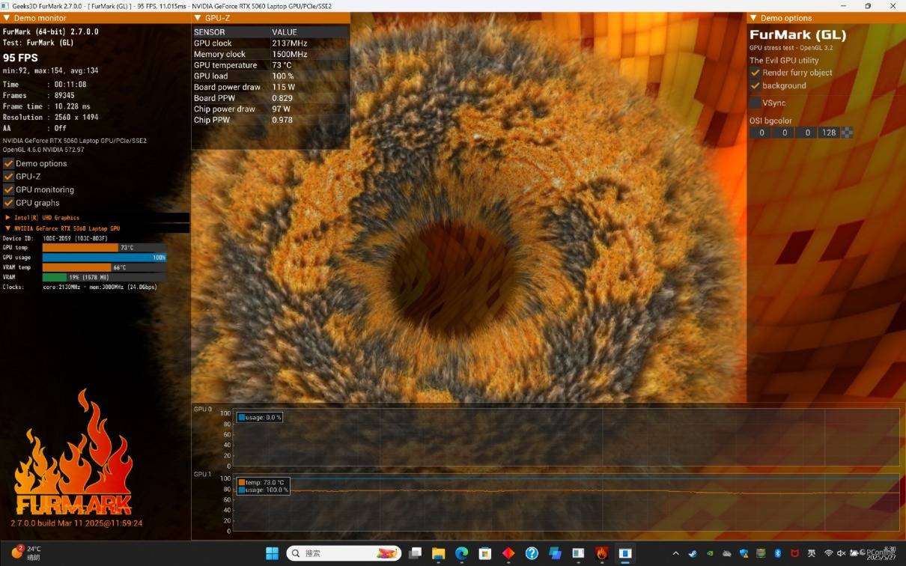Click the GPU 1 usage legend entry
Viewport: 906px width, 566px height.
click(x=263, y=490)
